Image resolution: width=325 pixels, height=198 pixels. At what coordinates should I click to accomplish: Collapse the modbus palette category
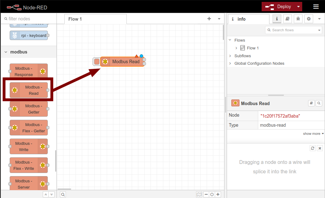[x=6, y=52]
